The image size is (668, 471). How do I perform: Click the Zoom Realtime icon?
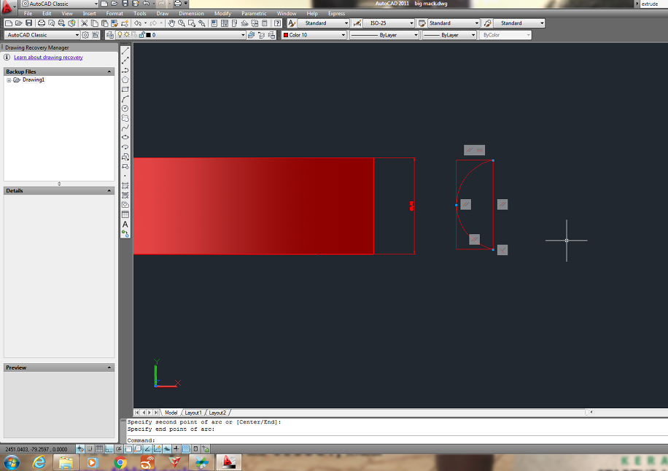click(x=182, y=23)
